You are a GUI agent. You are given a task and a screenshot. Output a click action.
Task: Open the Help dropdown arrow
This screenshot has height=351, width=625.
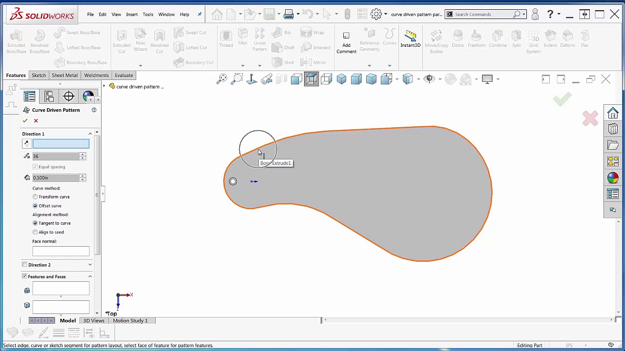(559, 14)
